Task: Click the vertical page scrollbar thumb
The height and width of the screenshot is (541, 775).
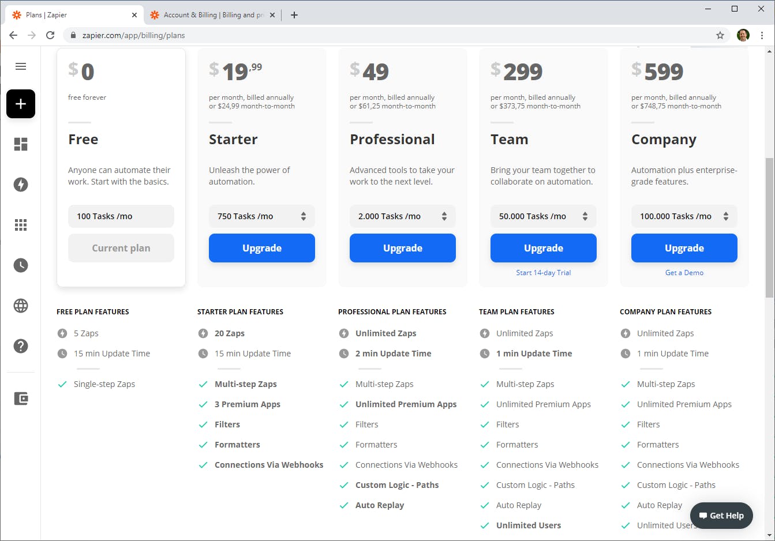Action: (x=769, y=227)
